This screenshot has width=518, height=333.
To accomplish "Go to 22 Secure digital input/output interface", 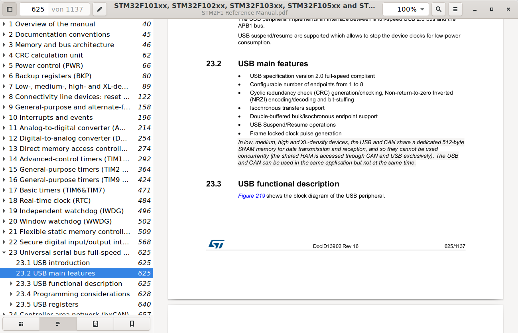I will (x=76, y=242).
